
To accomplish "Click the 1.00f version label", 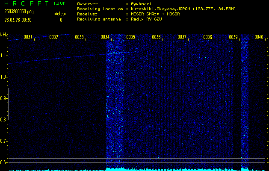I will click(x=59, y=3).
